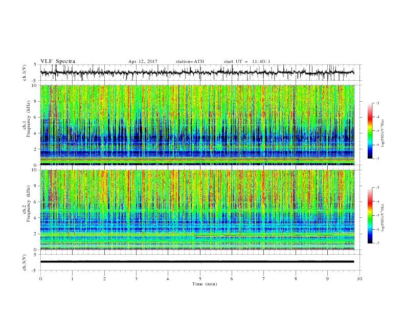Screen dimensions: 405x313
Task: Click time-axis tick label "3"
Action: [x=136, y=279]
